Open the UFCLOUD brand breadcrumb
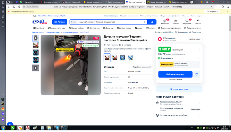Image resolution: width=231 pixels, height=132 pixels. [85, 32]
